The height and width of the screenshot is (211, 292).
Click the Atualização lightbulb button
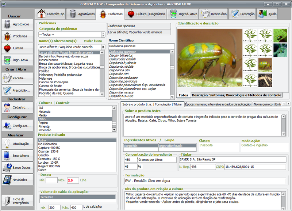click(x=17, y=144)
